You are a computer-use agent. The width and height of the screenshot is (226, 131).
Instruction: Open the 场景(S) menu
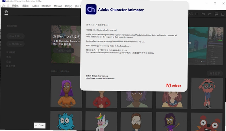pos(25,6)
